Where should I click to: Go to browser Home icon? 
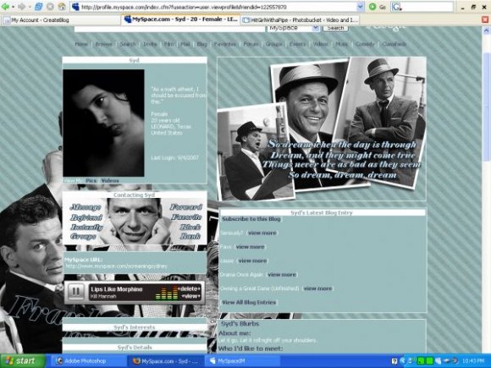click(x=62, y=7)
